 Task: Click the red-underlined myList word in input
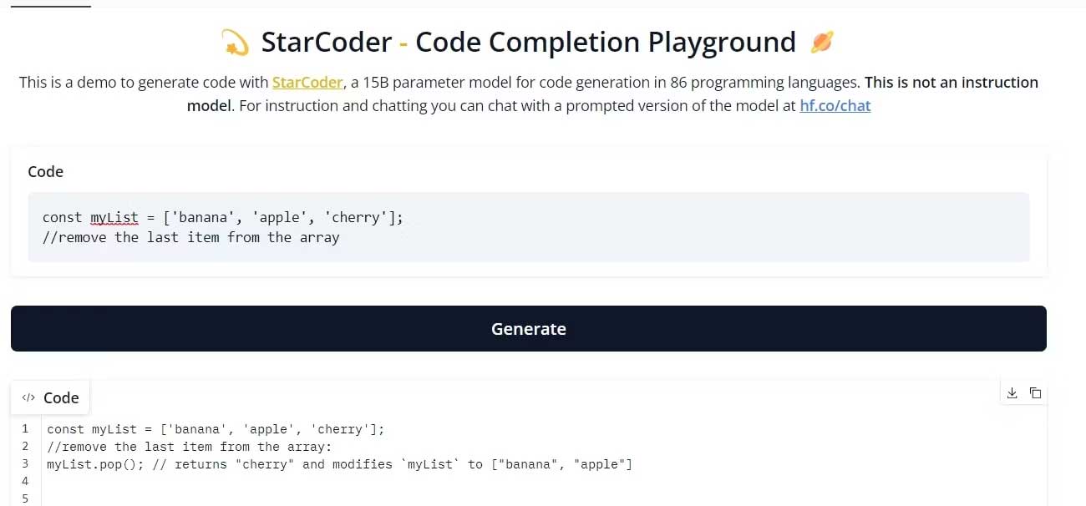click(x=114, y=217)
